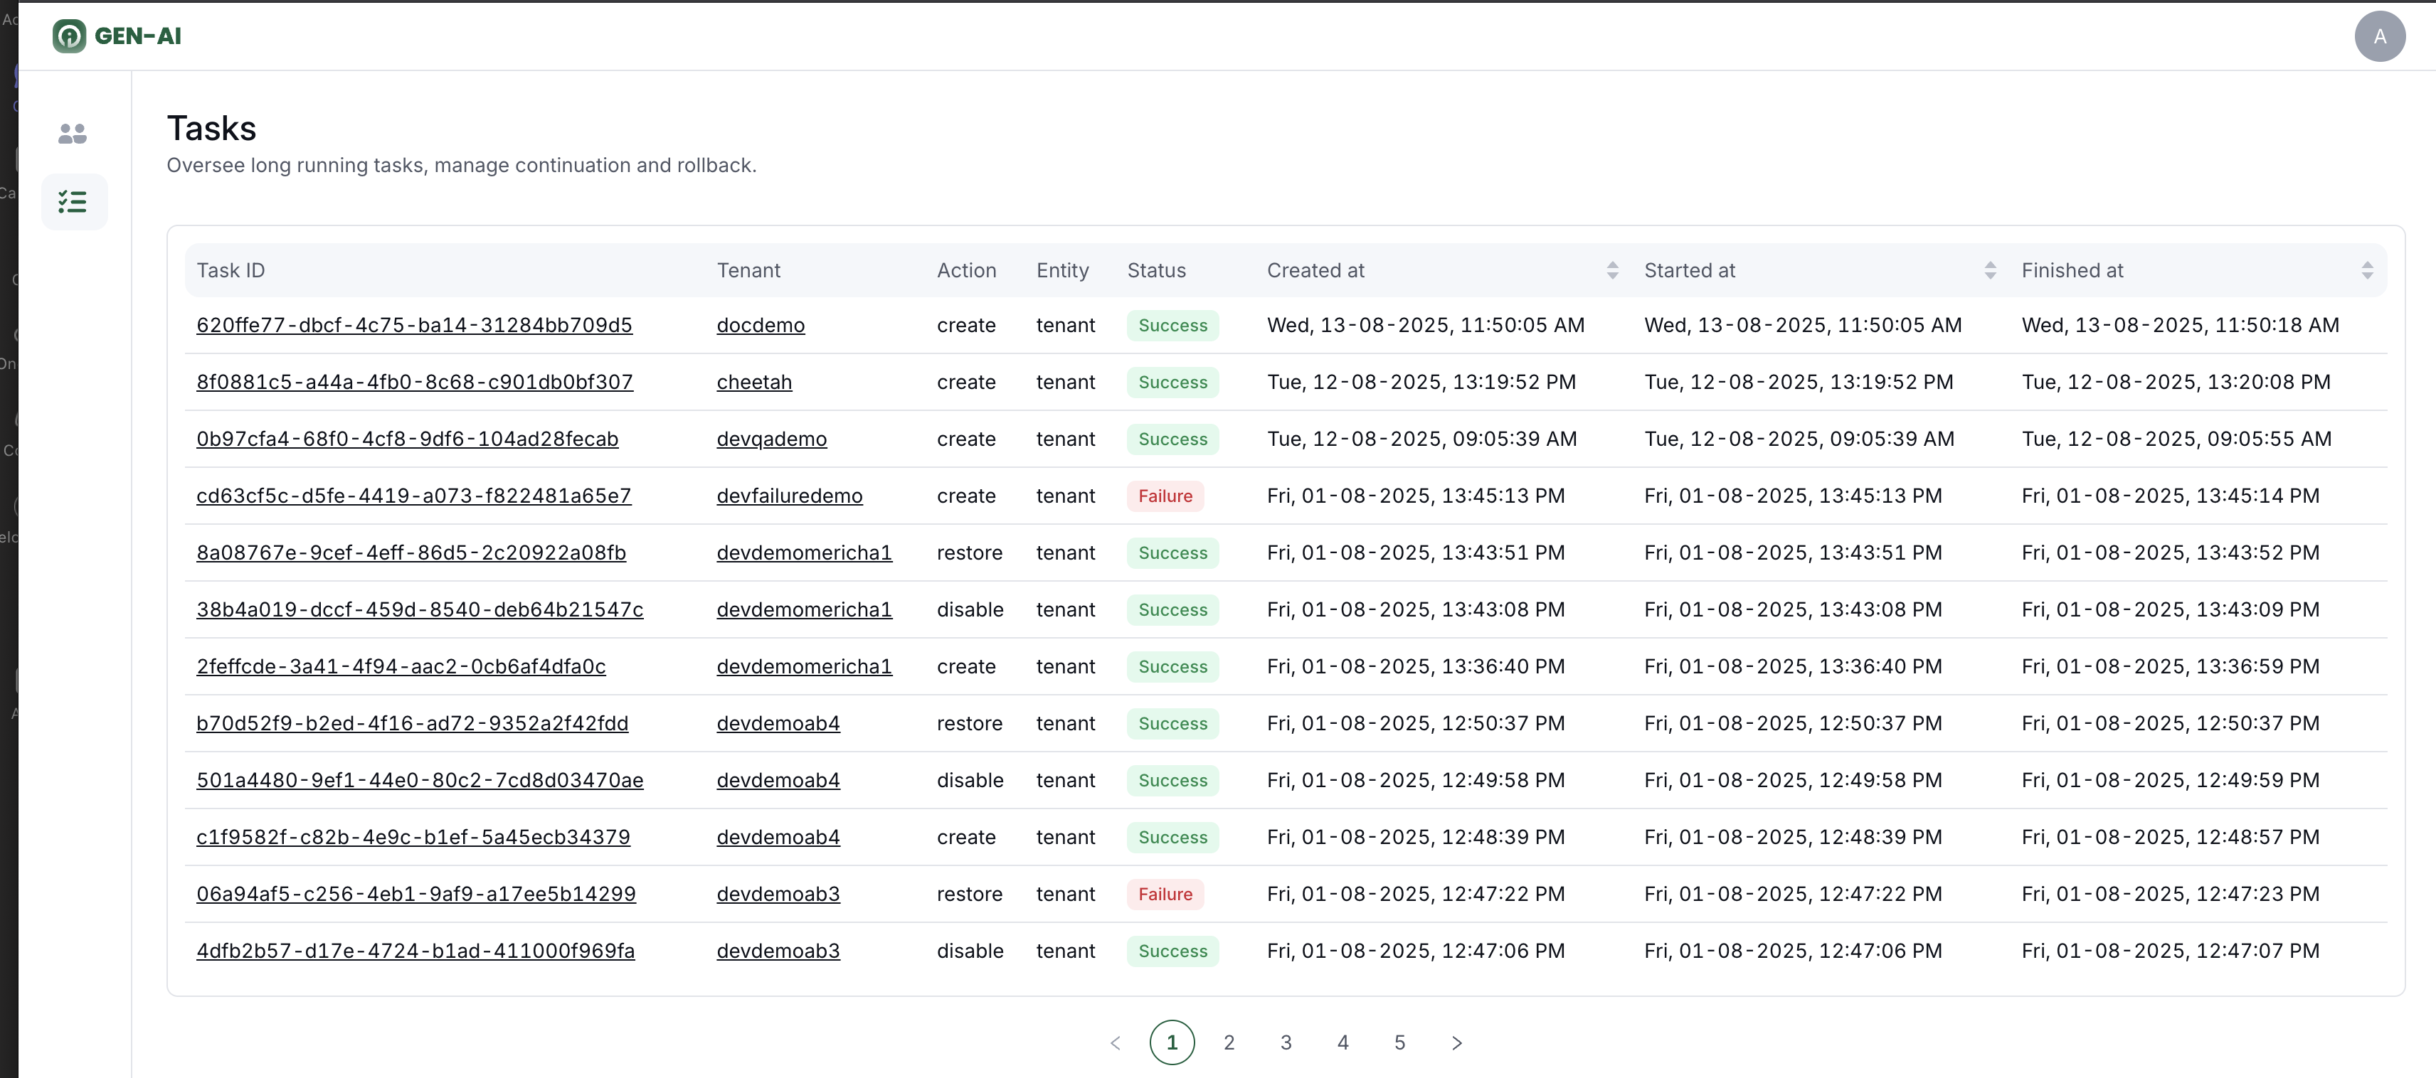Sort by Started at column arrows
The height and width of the screenshot is (1078, 2436).
1990,270
